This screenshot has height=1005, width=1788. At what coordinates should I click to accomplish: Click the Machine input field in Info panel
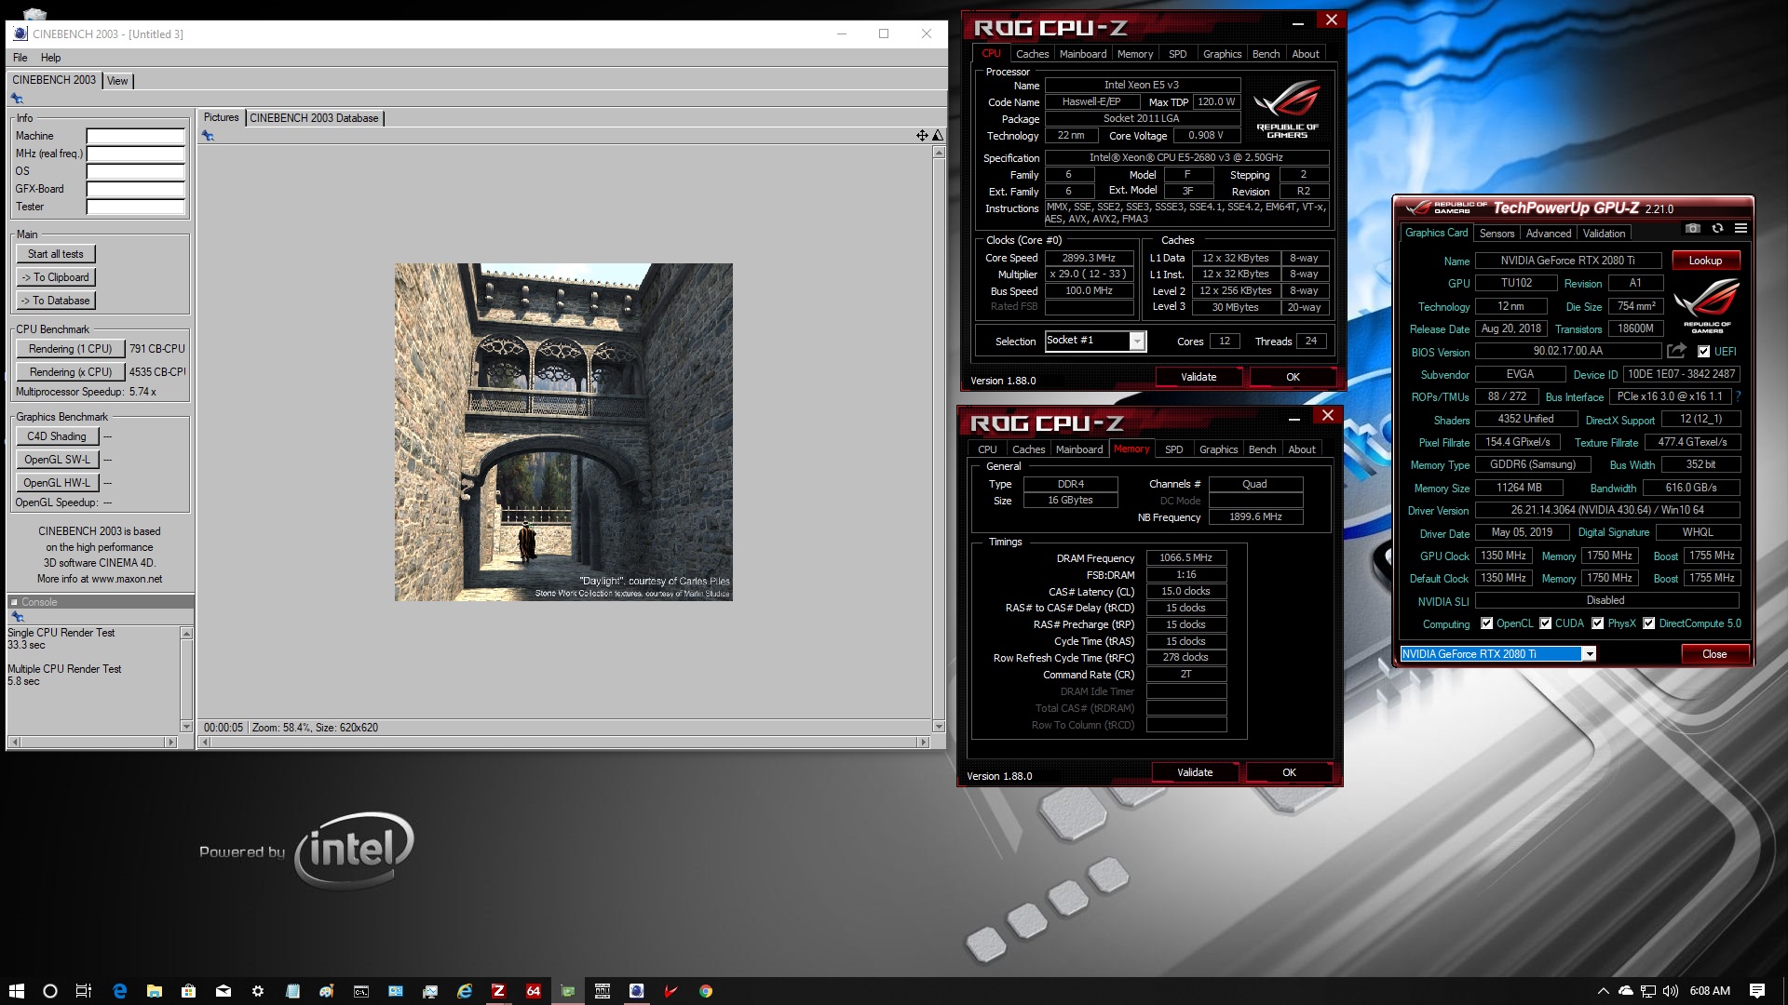[x=136, y=136]
